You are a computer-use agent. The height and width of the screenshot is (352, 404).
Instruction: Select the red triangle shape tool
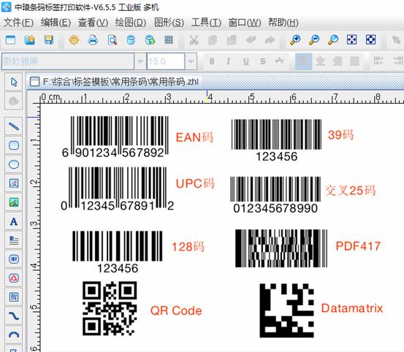click(14, 278)
